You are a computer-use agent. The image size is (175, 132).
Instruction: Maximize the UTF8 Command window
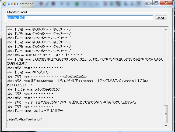pyautogui.click(x=156, y=3)
